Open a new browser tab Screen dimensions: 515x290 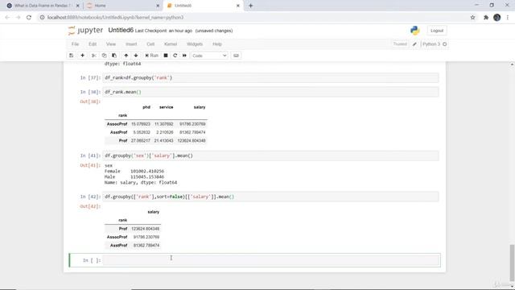click(250, 6)
